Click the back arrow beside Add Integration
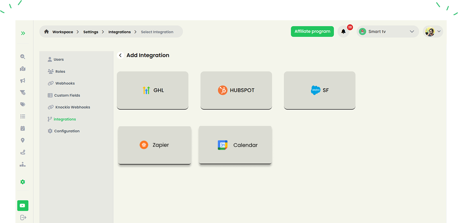The image size is (458, 223). tap(120, 55)
